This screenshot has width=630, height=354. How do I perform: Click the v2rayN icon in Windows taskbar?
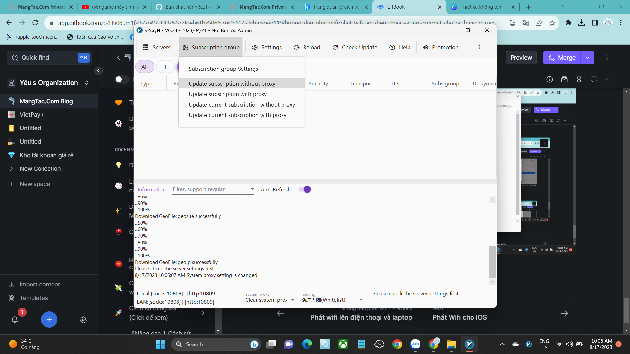point(470,344)
